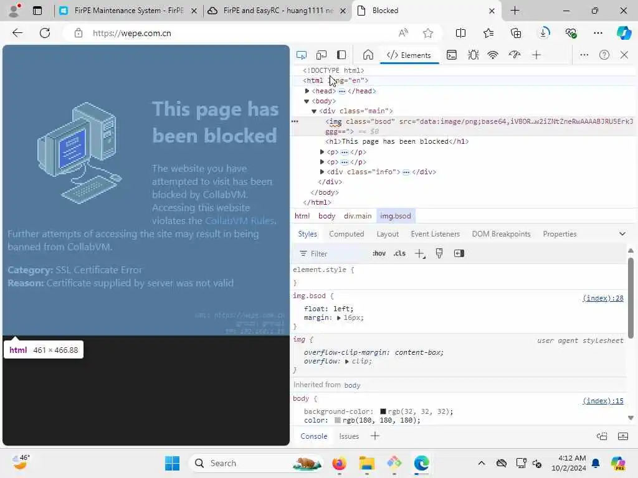Click the New style rule plus icon
The height and width of the screenshot is (478, 638).
click(419, 254)
